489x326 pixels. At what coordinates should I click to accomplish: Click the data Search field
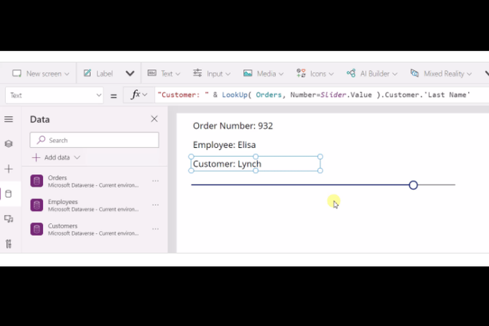click(95, 140)
